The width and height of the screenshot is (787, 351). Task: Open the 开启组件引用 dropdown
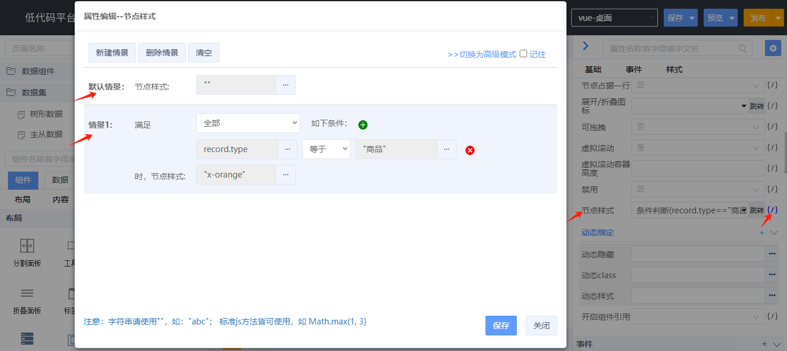698,317
